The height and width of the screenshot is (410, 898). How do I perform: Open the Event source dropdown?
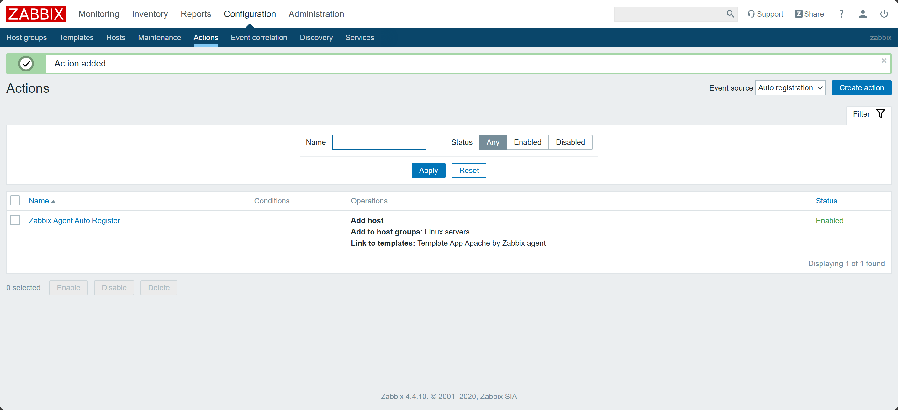(x=790, y=88)
